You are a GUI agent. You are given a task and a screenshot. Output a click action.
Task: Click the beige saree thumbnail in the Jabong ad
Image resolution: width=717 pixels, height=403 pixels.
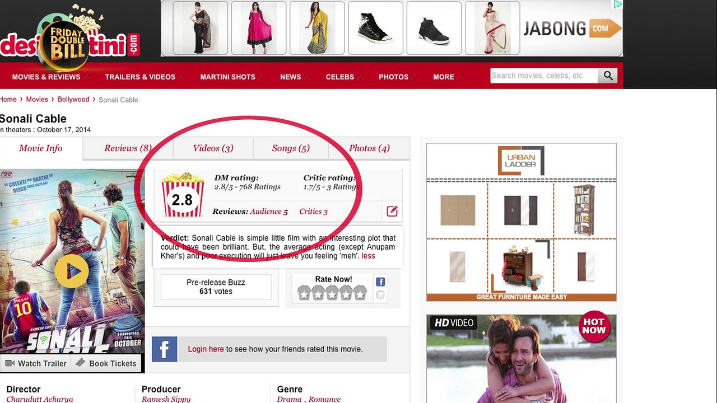pos(492,28)
